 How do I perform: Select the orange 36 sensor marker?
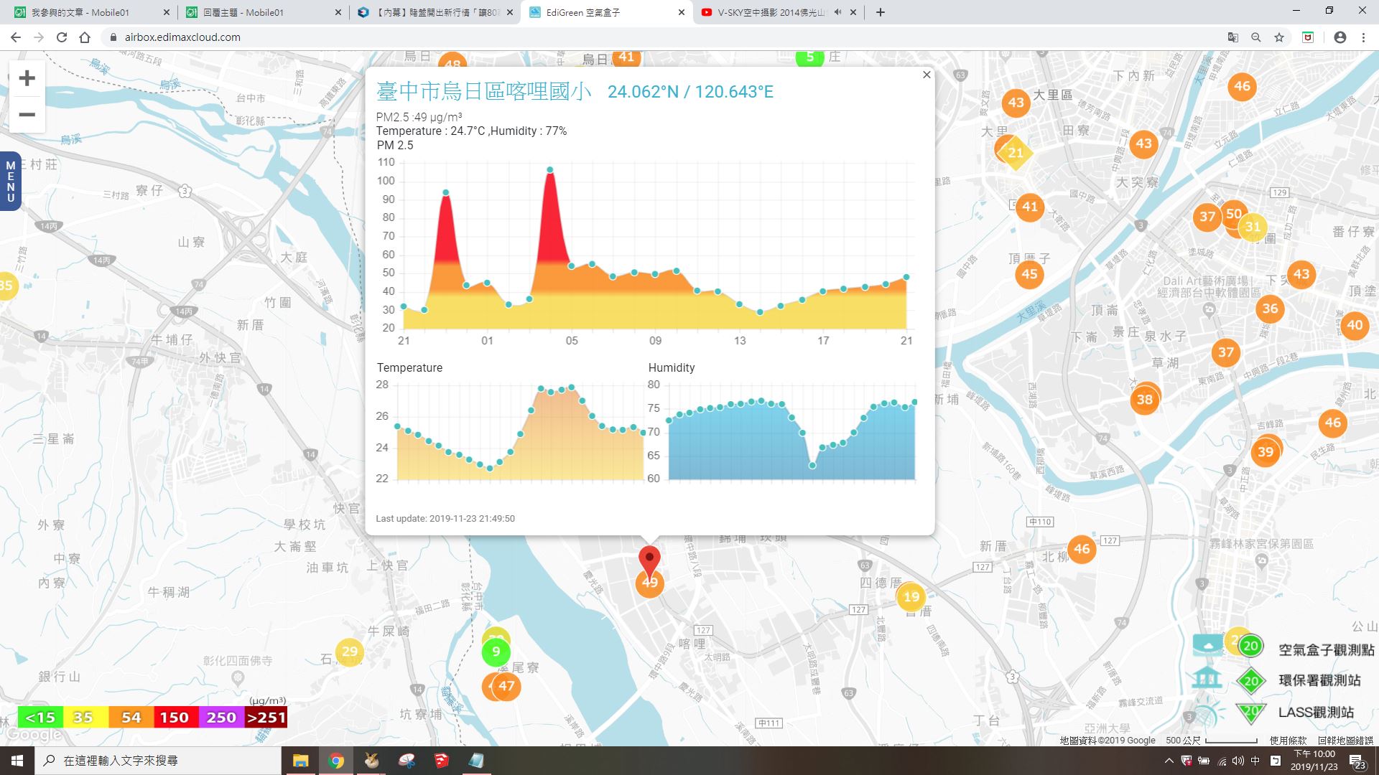[1270, 309]
